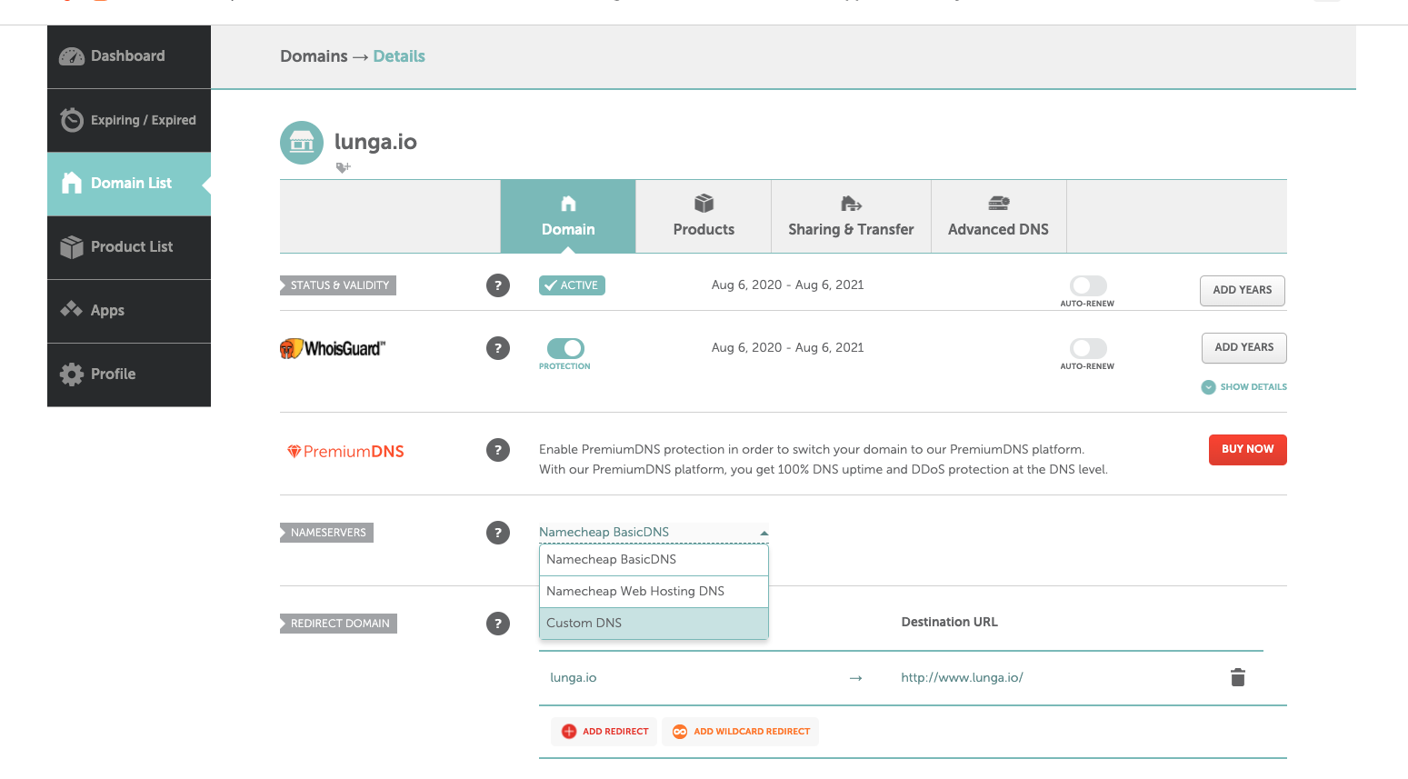Click the Product List box icon
Viewport: 1408px width, 779px height.
tap(72, 247)
